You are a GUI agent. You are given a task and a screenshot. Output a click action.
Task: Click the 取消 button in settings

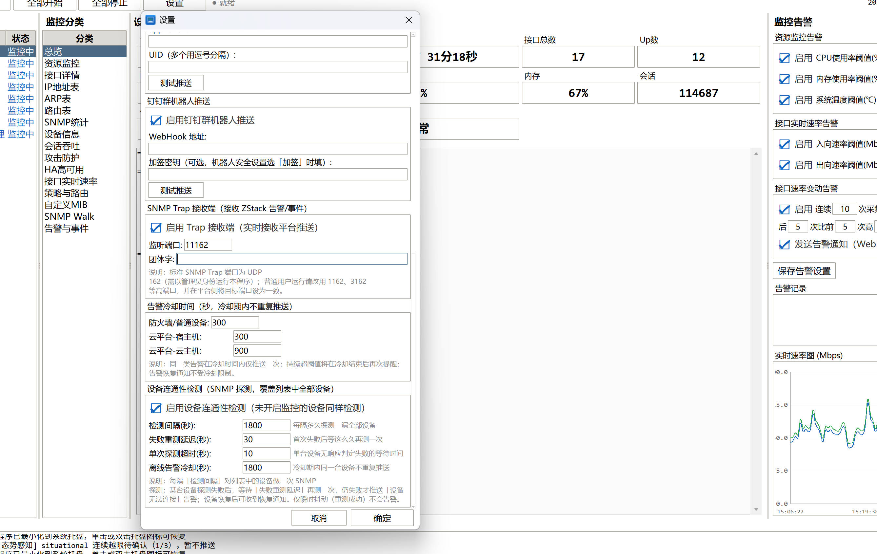(x=319, y=518)
